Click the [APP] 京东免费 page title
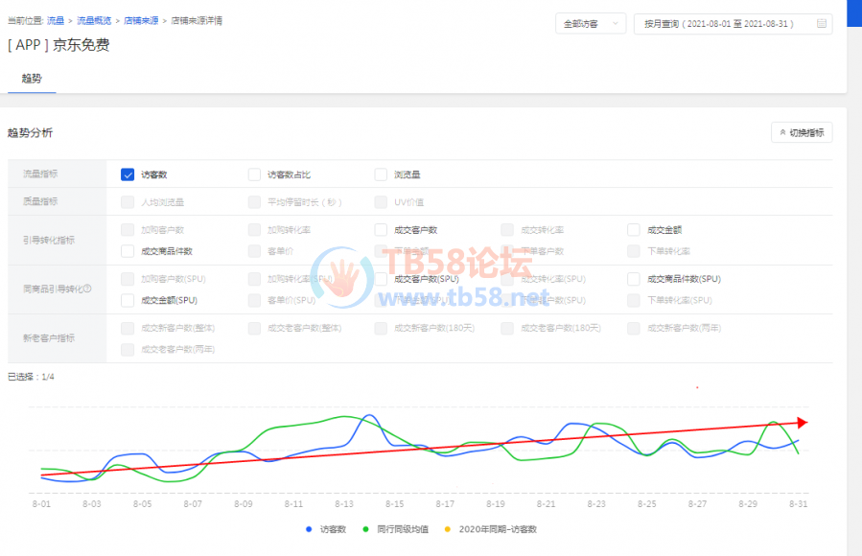Viewport: 862px width, 556px height. point(58,45)
